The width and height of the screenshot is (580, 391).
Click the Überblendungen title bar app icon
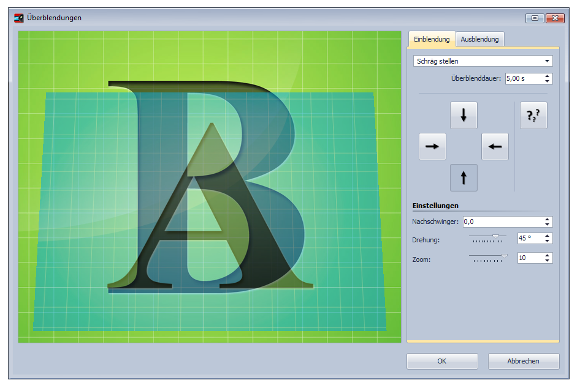tap(19, 18)
